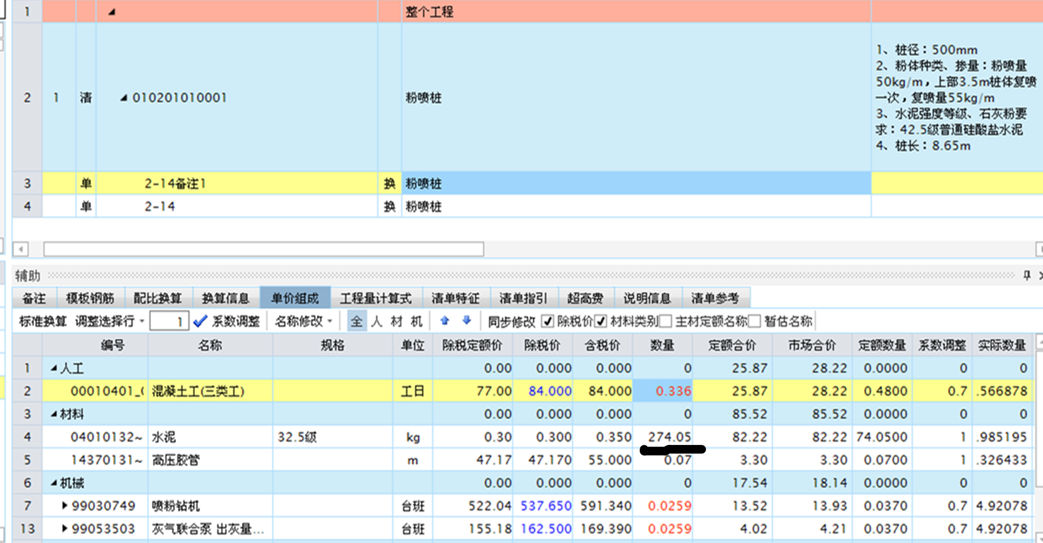Collapse the 010201010001 list item

point(124,98)
